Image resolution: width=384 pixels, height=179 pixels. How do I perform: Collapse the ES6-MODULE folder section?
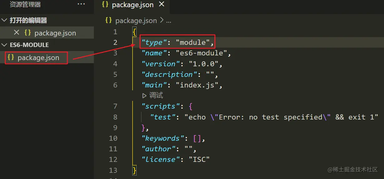[x=4, y=45]
